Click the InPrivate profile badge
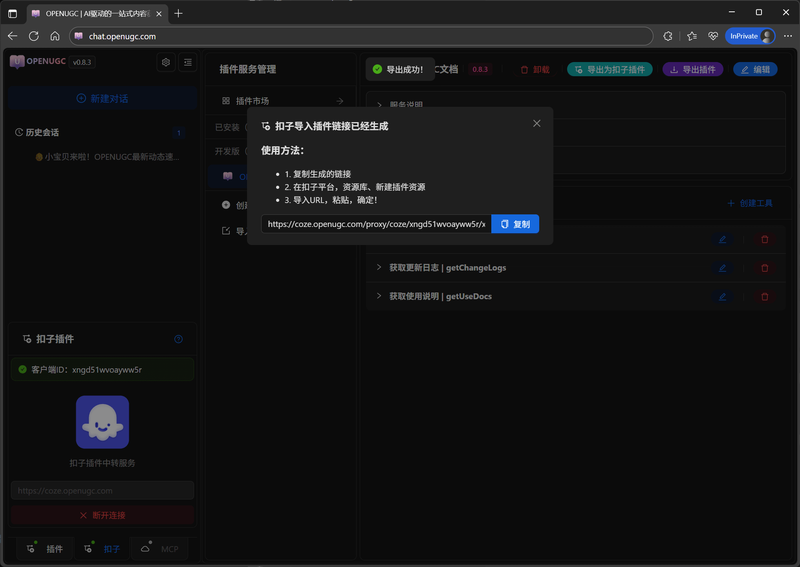Screen dimensions: 800x567 [750, 36]
